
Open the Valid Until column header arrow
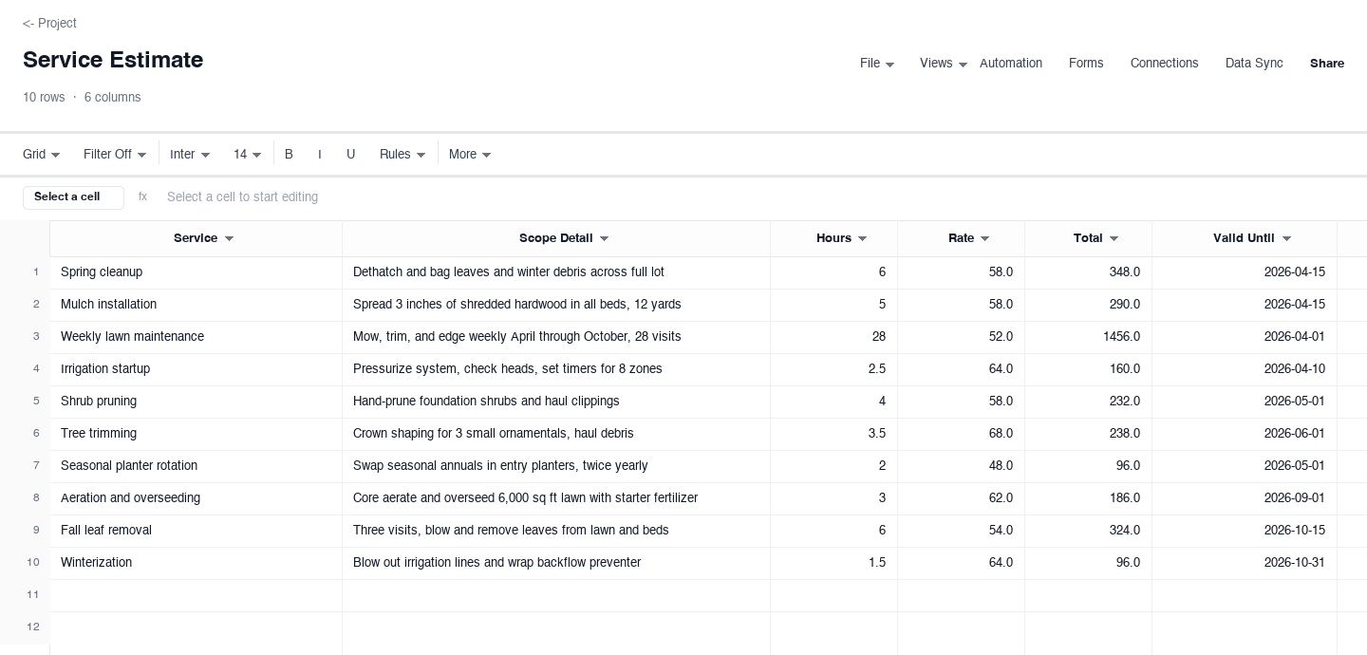point(1287,239)
